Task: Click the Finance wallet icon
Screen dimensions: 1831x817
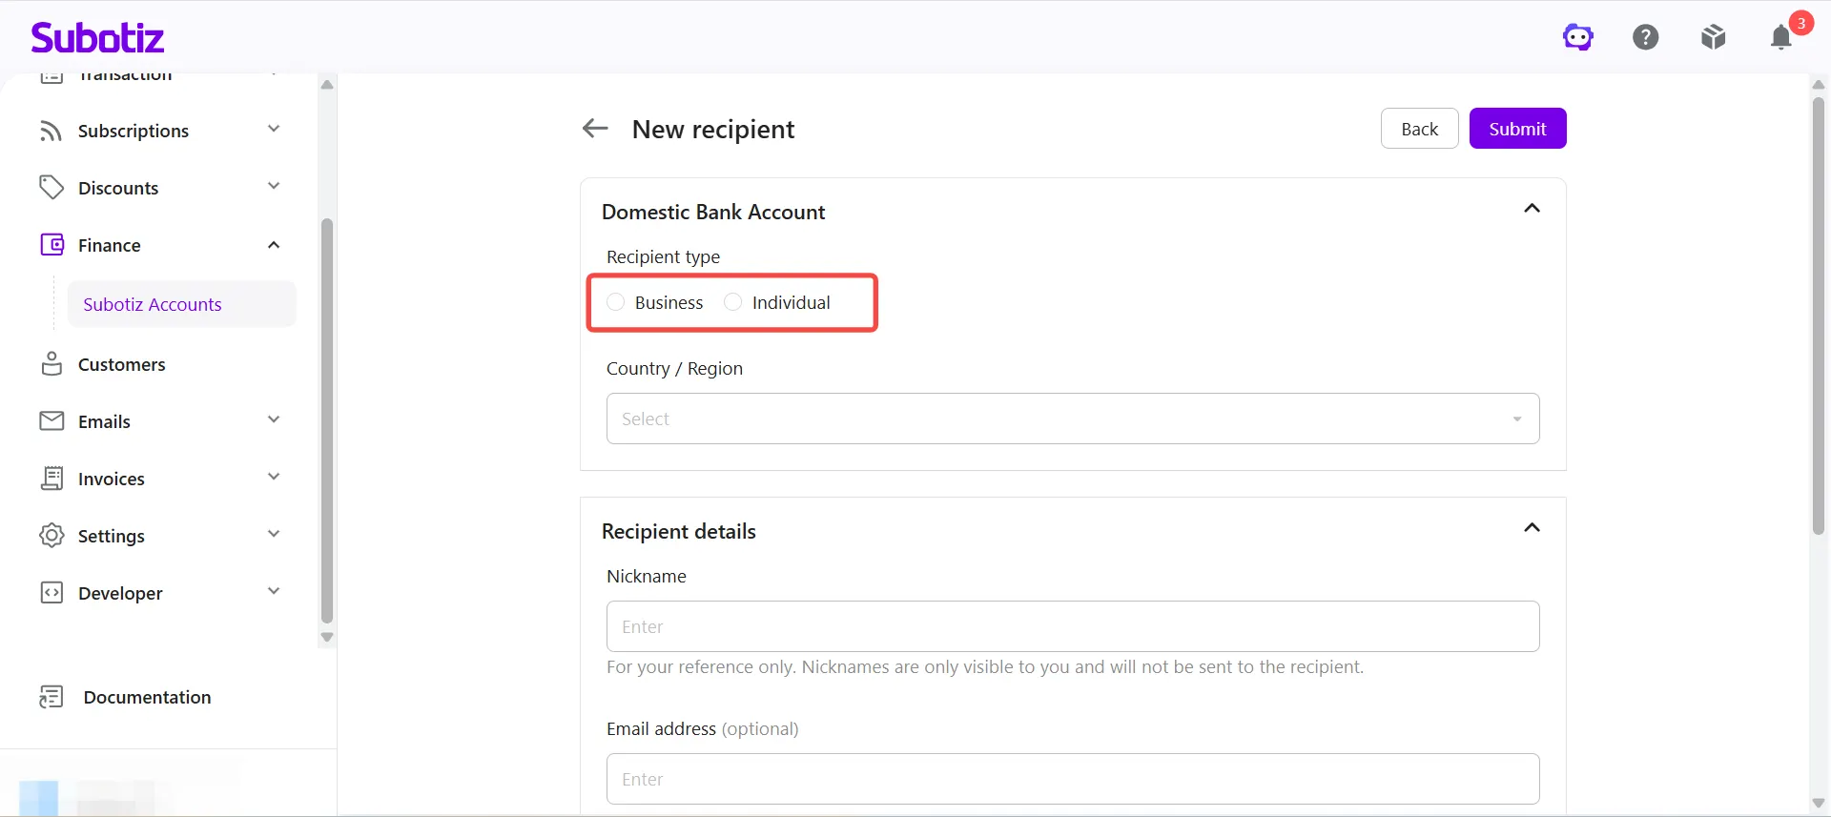Action: click(51, 245)
